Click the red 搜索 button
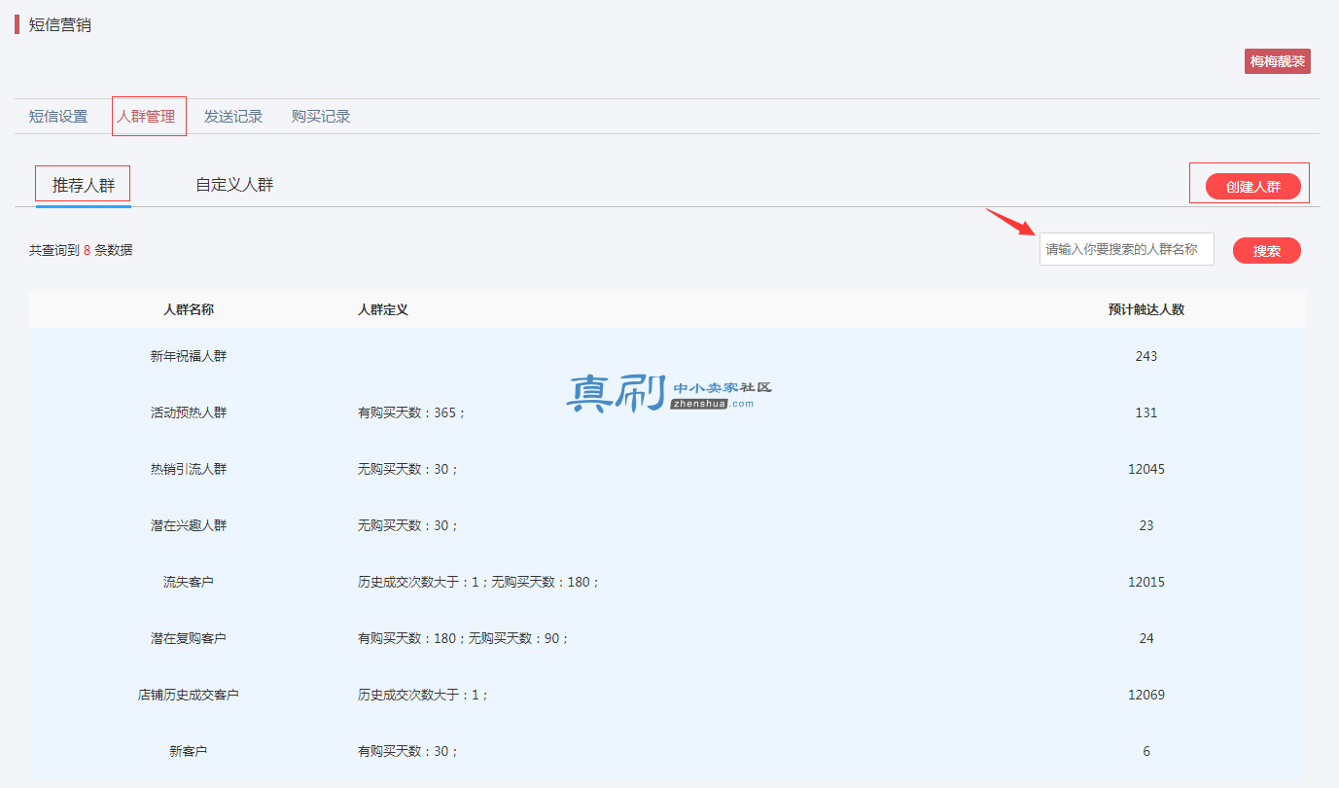The image size is (1339, 788). [x=1267, y=251]
